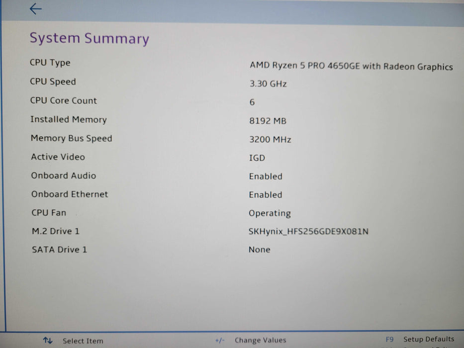Image resolution: width=464 pixels, height=348 pixels.
Task: Click the Change Values hint text
Action: pos(261,341)
